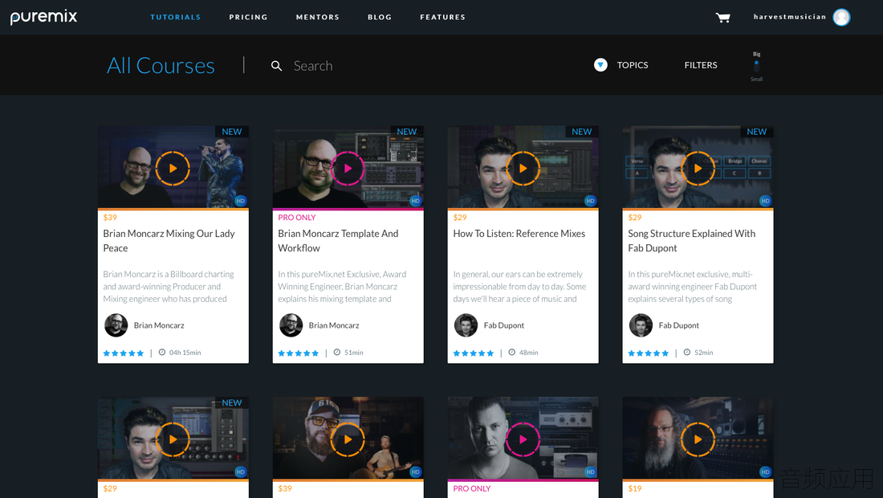Viewport: 883px width, 498px height.
Task: Open the shopping cart icon
Action: tap(723, 18)
